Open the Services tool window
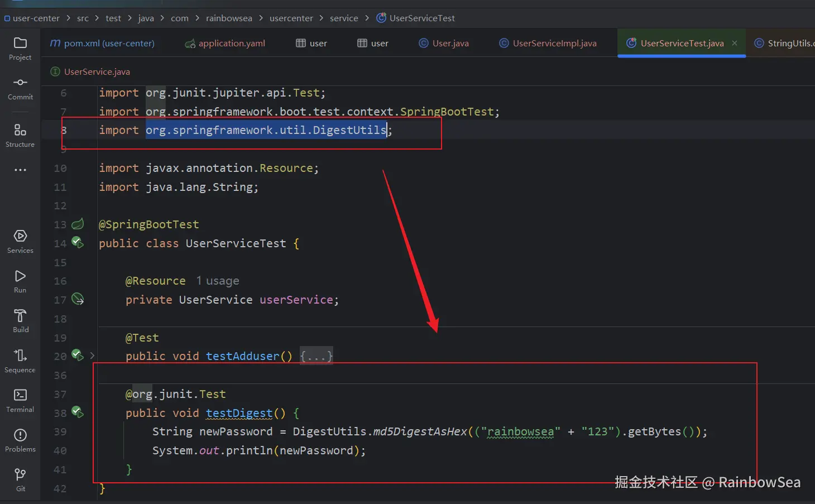Image resolution: width=815 pixels, height=504 pixels. tap(20, 241)
